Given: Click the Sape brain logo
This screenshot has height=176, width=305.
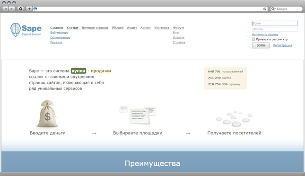Looking at the screenshot, I should 15,30.
